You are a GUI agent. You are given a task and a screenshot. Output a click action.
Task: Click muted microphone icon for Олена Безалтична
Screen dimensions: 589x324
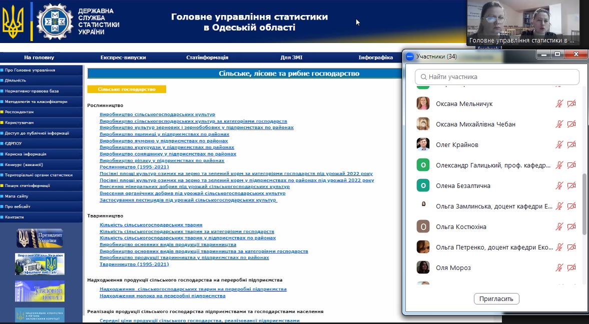[x=560, y=186]
